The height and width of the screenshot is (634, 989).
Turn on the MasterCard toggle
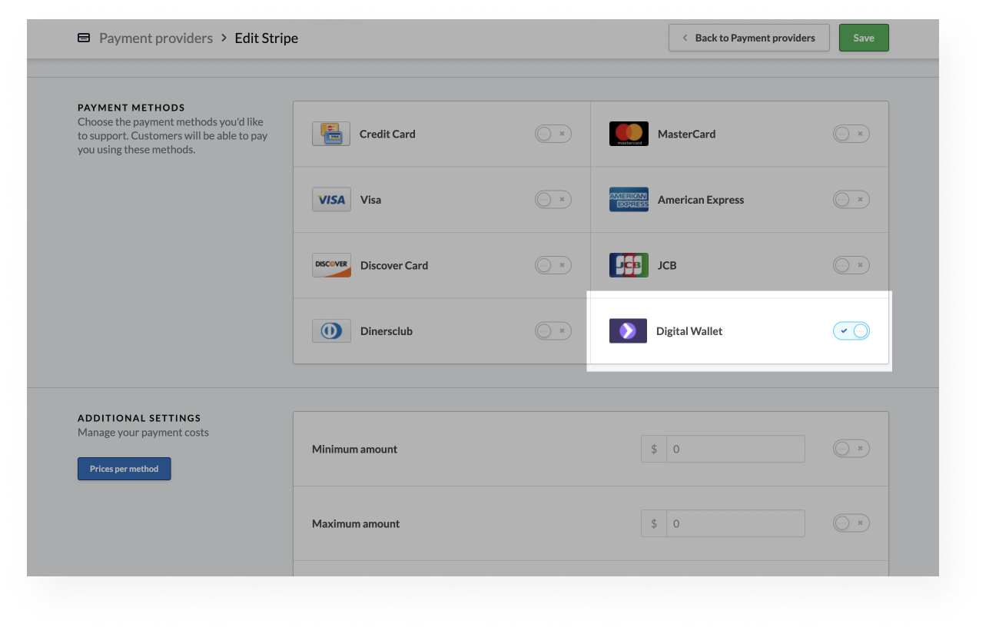851,134
